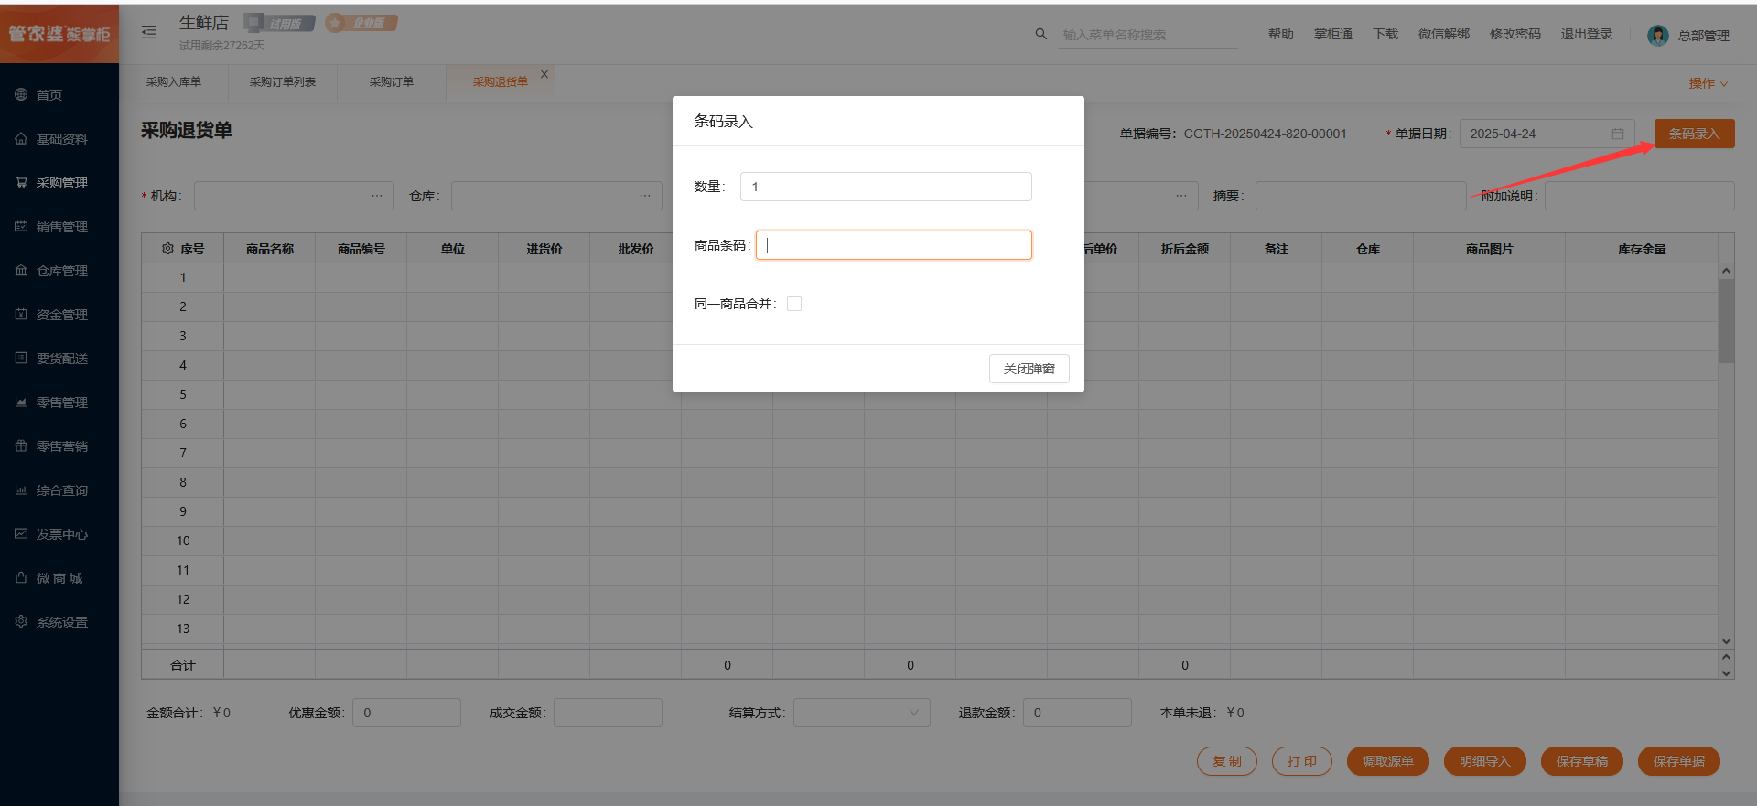Open the 微商城 sidebar item
This screenshot has width=1757, height=806.
[59, 578]
